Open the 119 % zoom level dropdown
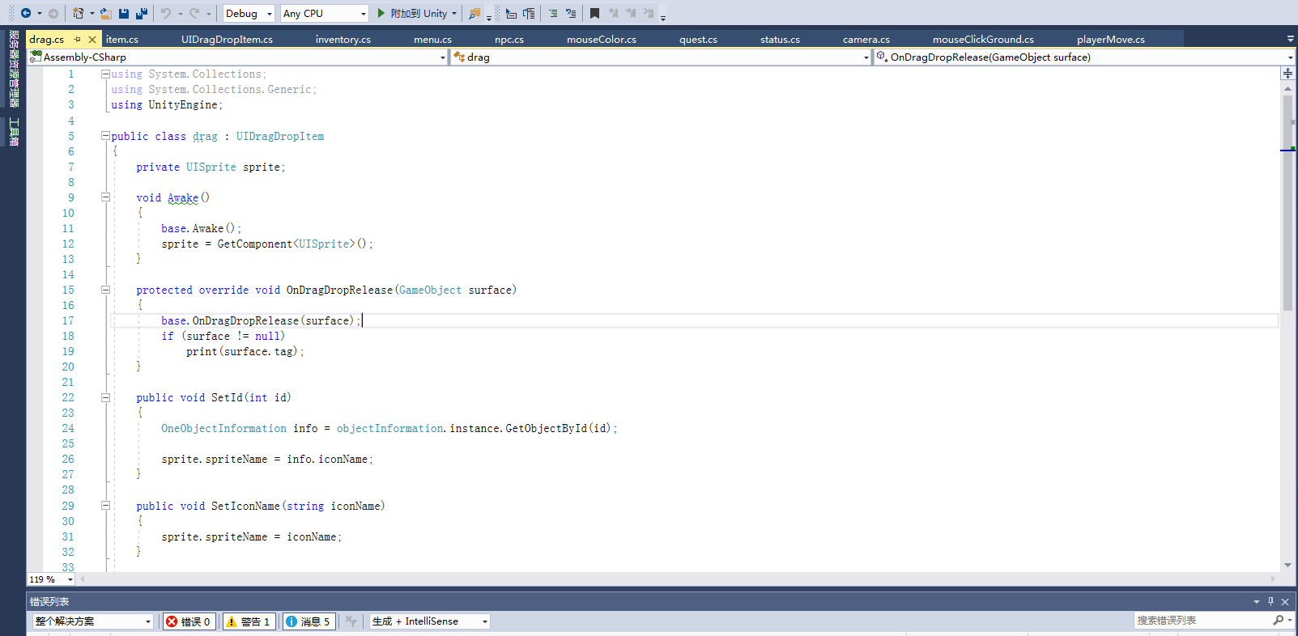1298x636 pixels. pyautogui.click(x=51, y=579)
